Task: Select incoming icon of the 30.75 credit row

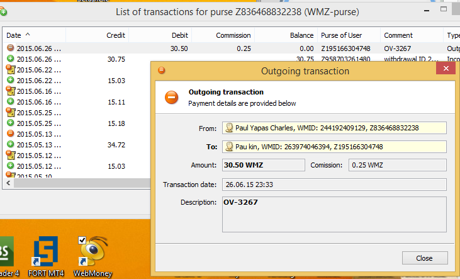Action: (x=11, y=59)
